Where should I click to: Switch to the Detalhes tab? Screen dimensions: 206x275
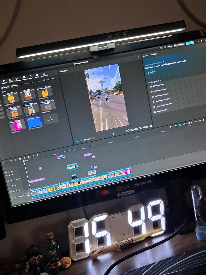click(x=154, y=54)
